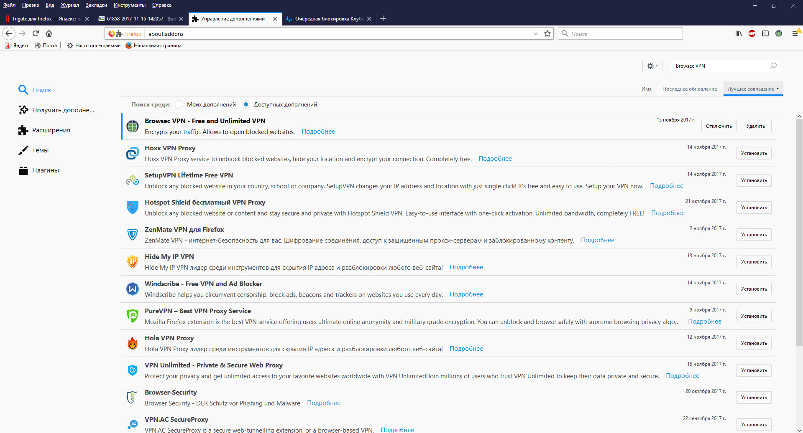Image resolution: width=803 pixels, height=433 pixels.
Task: Toggle the sidebar toolbar icon
Action: coord(765,33)
